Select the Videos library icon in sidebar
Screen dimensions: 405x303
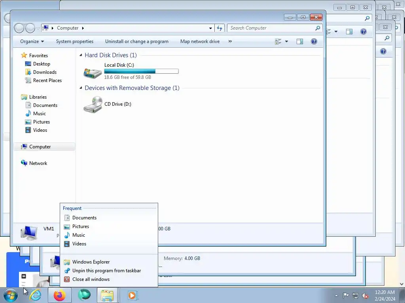(x=28, y=130)
